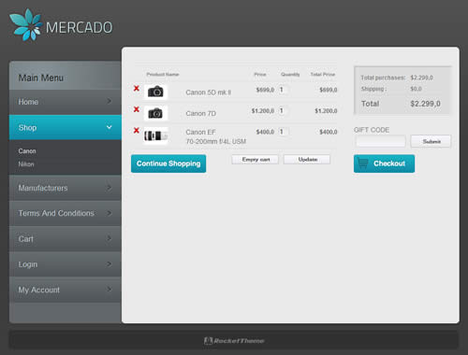Remove Canon 7D using red X icon

pyautogui.click(x=137, y=109)
